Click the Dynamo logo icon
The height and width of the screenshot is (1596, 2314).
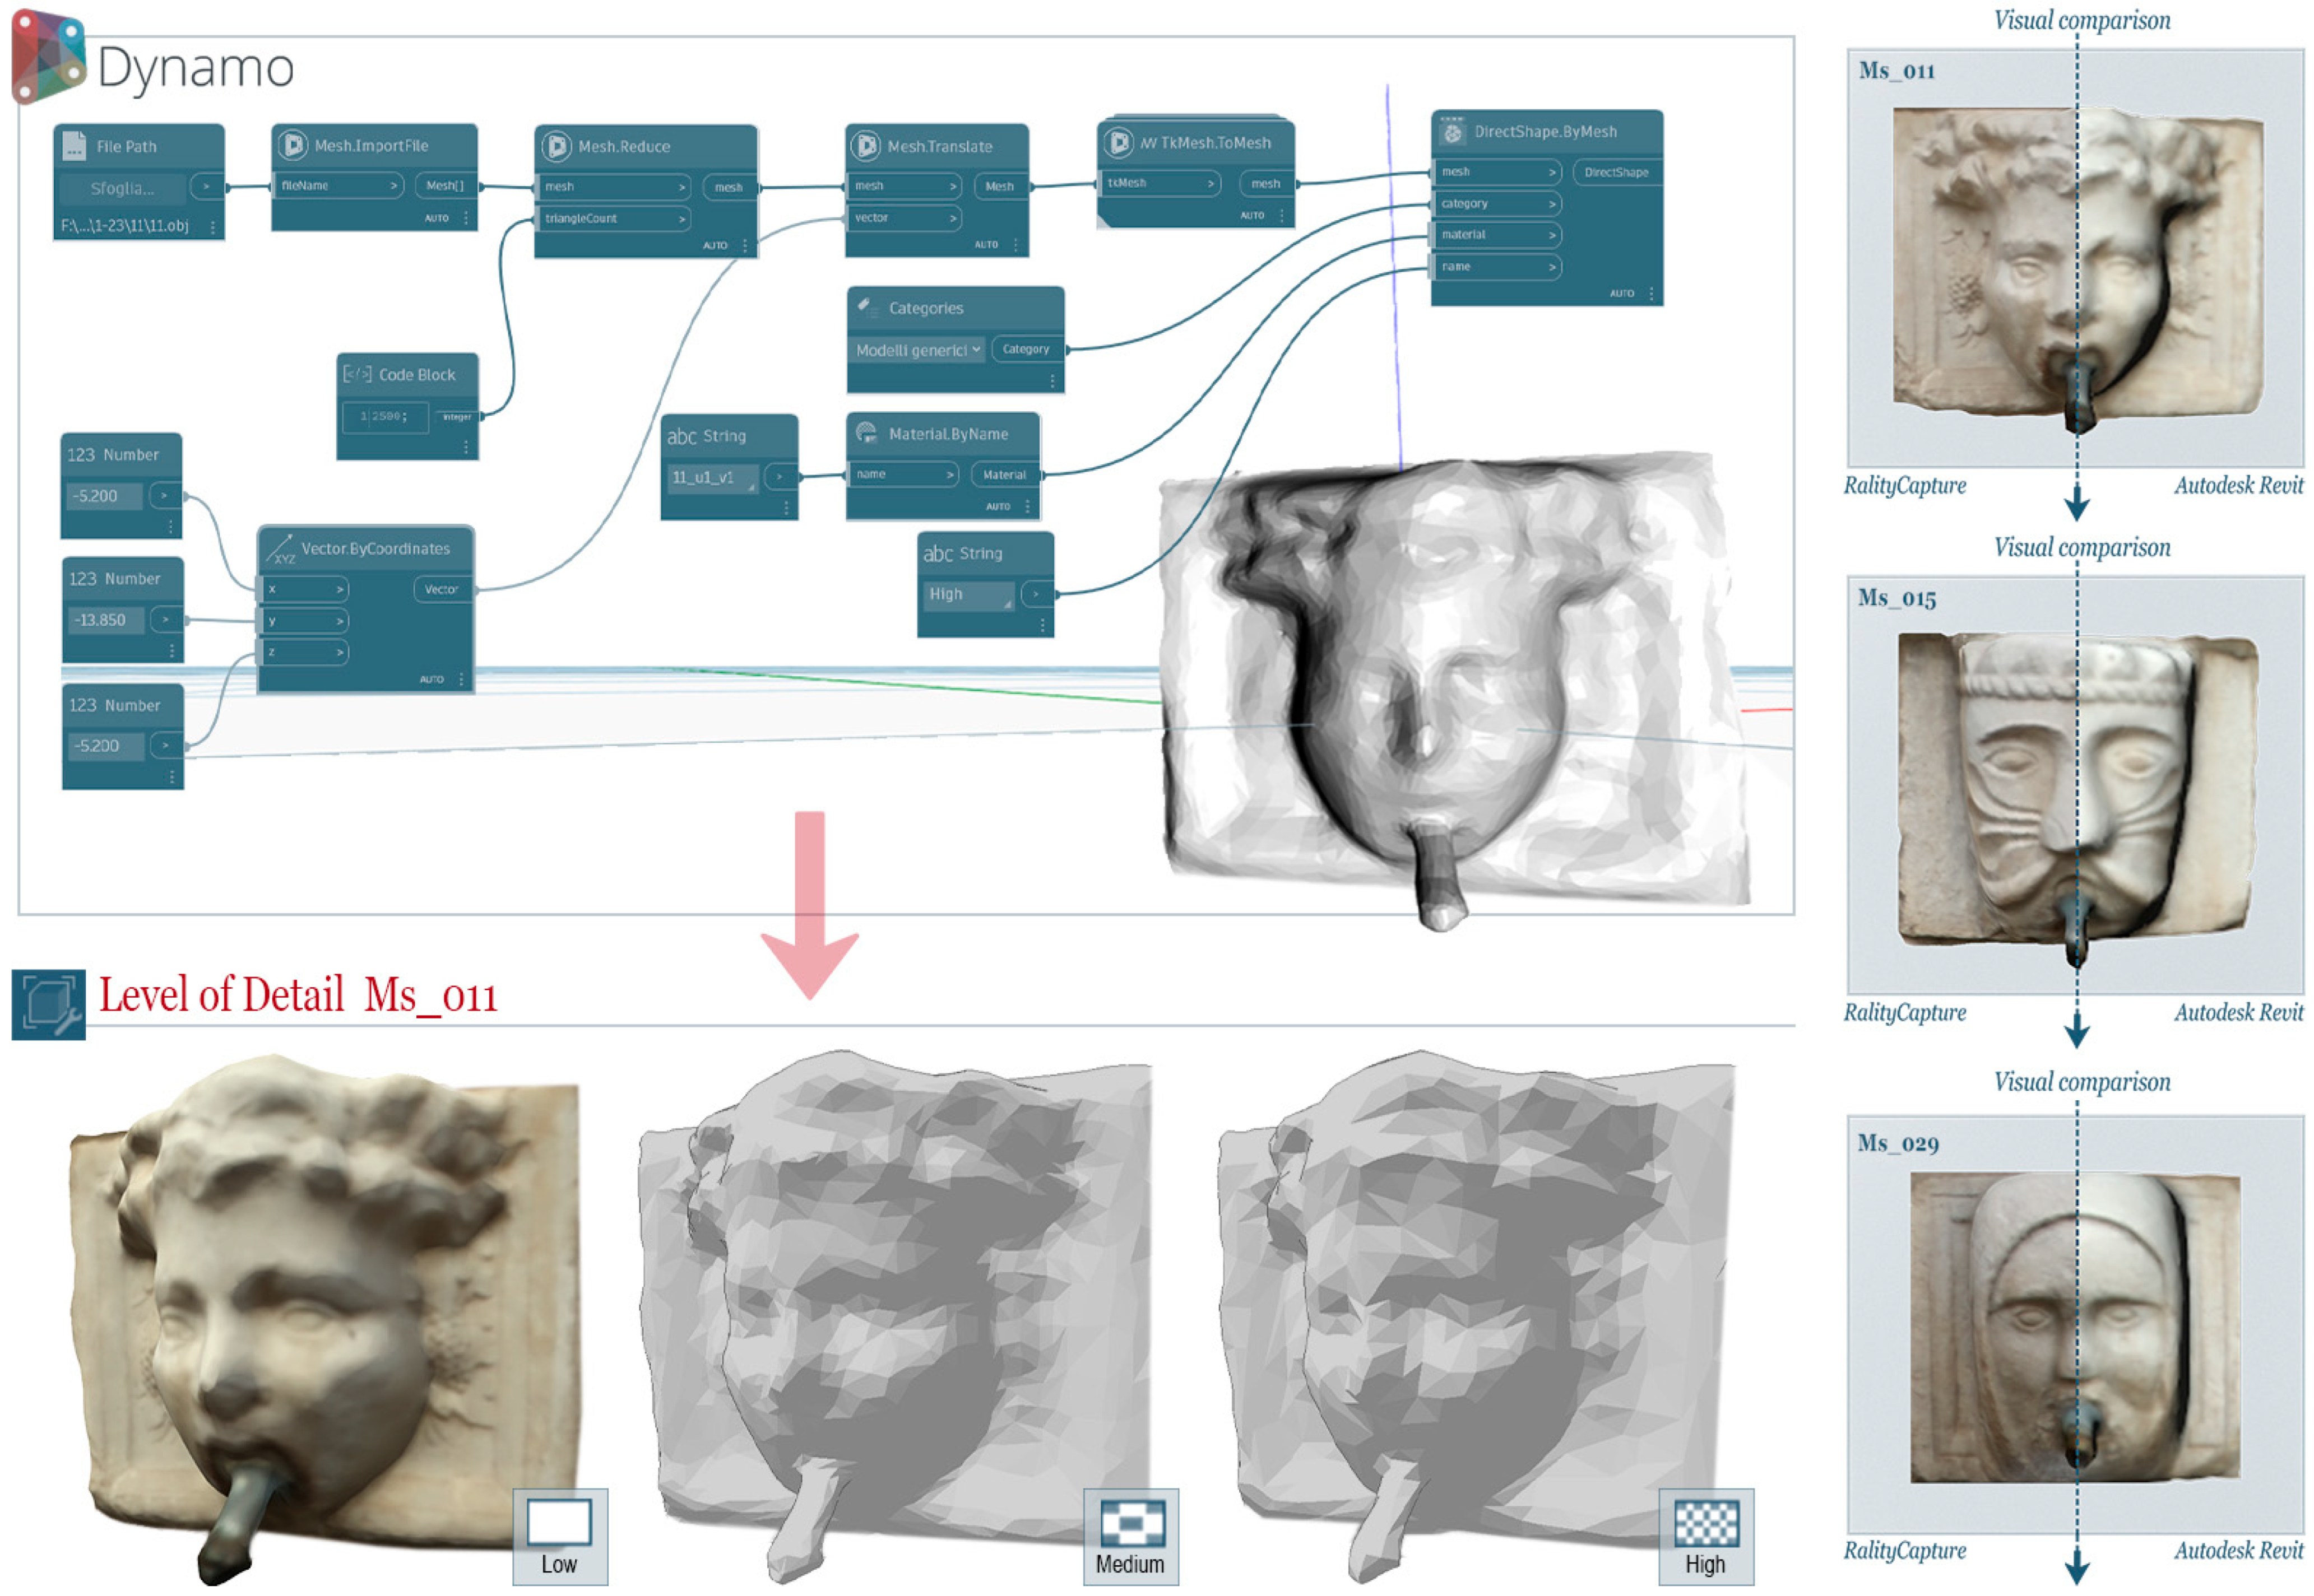(48, 55)
